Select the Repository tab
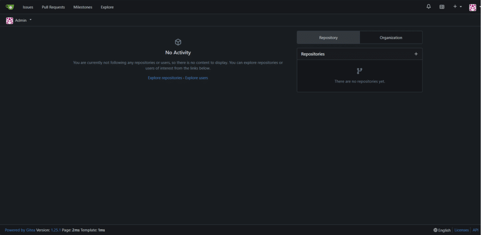The height and width of the screenshot is (235, 481). (328, 38)
